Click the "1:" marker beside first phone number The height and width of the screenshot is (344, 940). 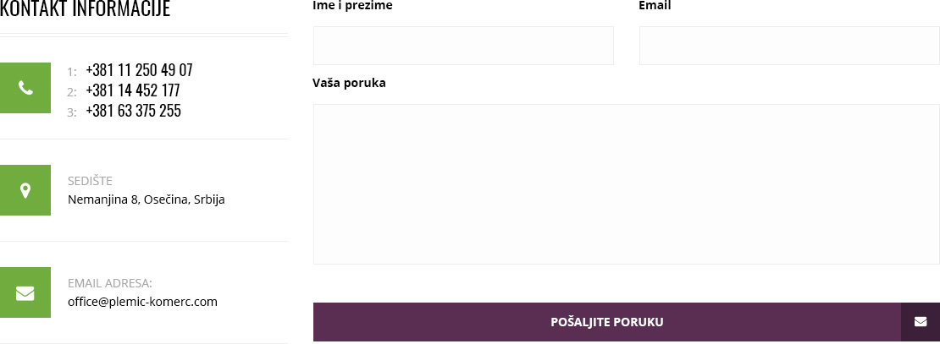tap(72, 72)
